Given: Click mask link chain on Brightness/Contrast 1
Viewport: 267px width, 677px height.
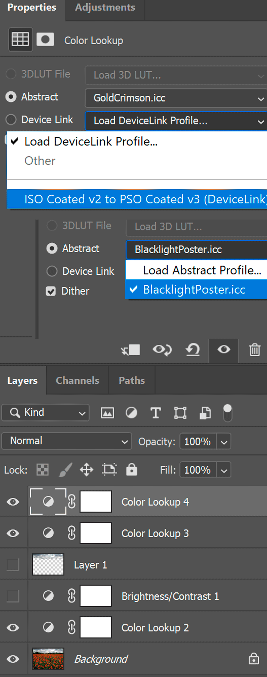Looking at the screenshot, I should [72, 596].
